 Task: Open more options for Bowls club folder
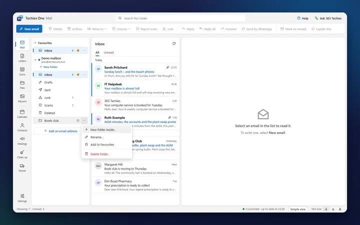tap(84, 120)
